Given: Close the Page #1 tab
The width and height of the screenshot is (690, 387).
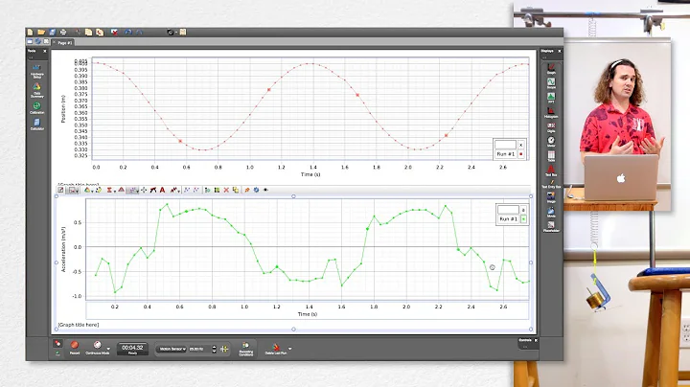Looking at the screenshot, I should (x=54, y=42).
